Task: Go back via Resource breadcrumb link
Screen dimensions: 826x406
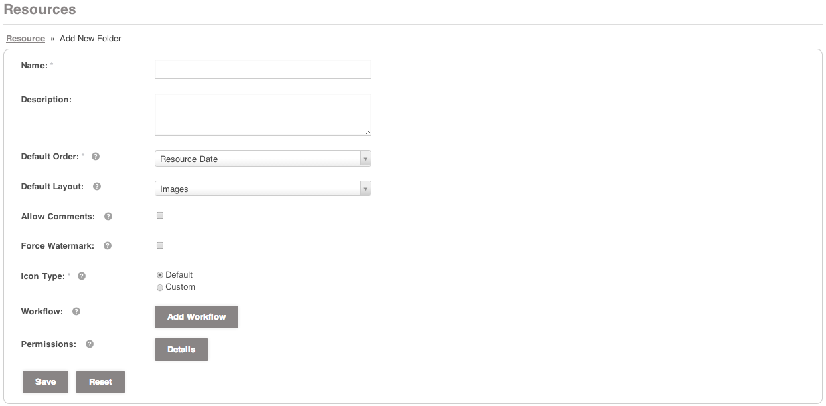Action: tap(25, 39)
